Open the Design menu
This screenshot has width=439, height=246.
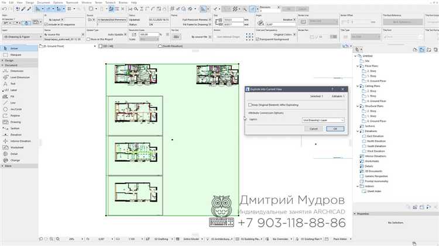click(x=30, y=2)
